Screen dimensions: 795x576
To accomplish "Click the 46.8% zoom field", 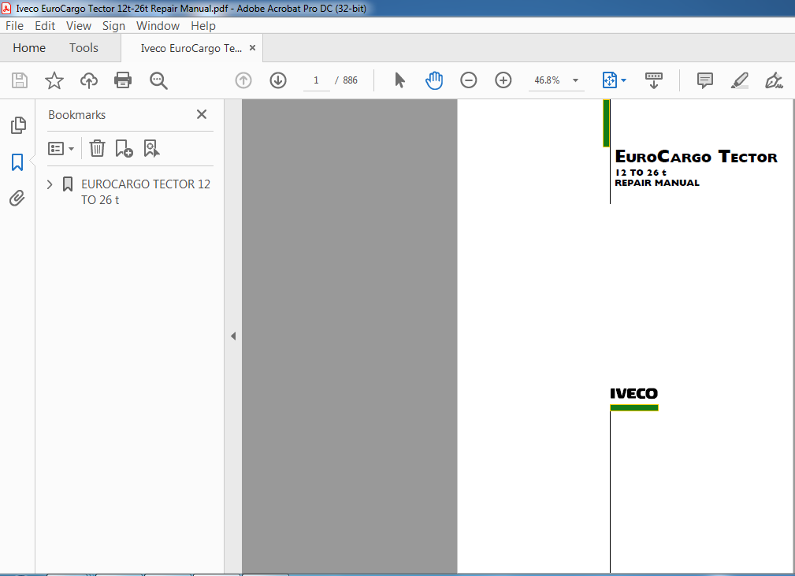I will tap(548, 80).
